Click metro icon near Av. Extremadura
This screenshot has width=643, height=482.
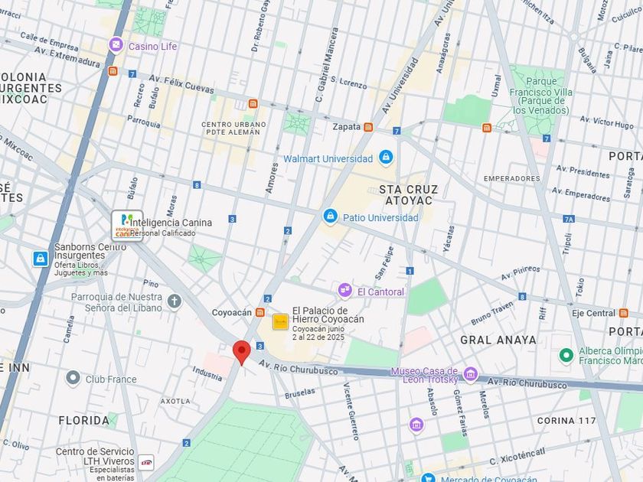[x=113, y=71]
